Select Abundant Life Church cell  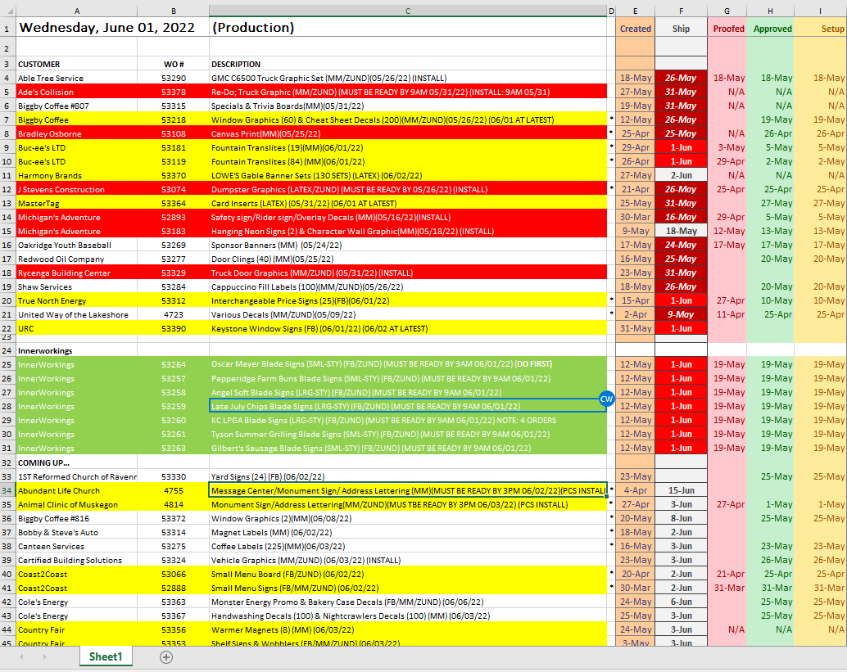pyautogui.click(x=77, y=490)
